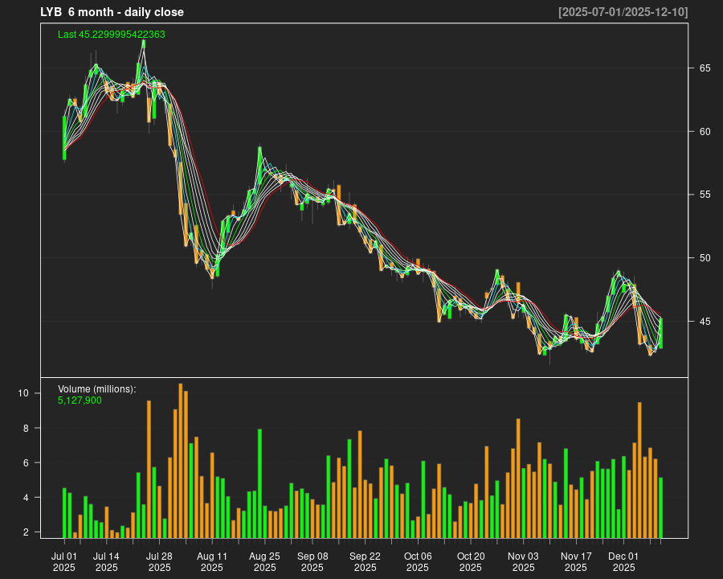Click the Jul 01 2025 date marker
723x579 pixels.
click(64, 561)
